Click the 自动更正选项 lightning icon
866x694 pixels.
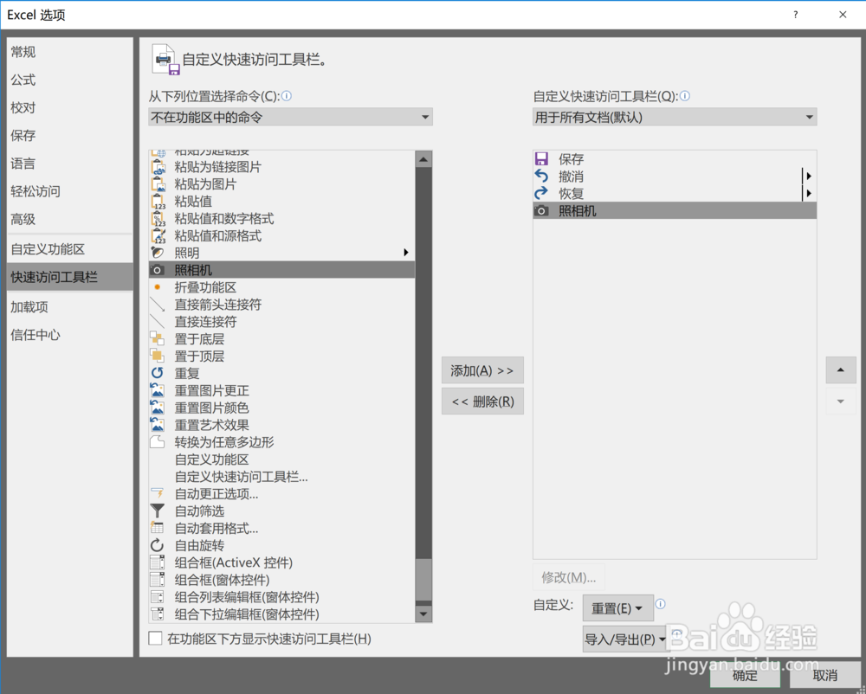coord(158,493)
